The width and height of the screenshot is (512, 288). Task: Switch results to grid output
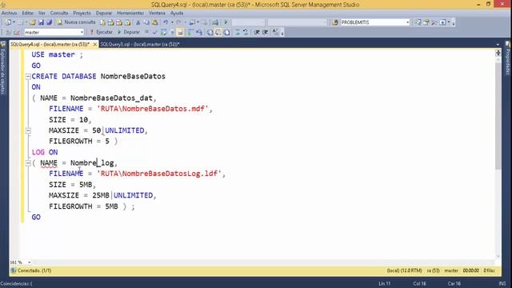[218, 32]
